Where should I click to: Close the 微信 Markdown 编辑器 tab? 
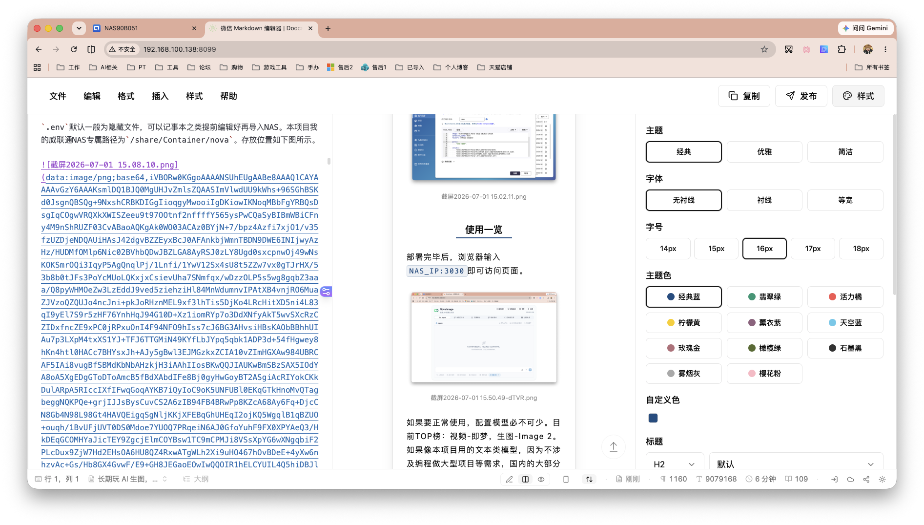click(x=310, y=28)
